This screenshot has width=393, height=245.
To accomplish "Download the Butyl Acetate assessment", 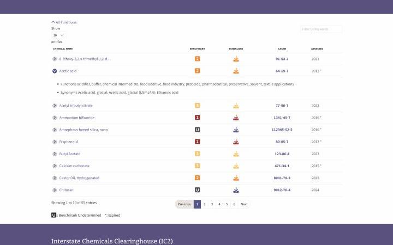I will tap(236, 154).
